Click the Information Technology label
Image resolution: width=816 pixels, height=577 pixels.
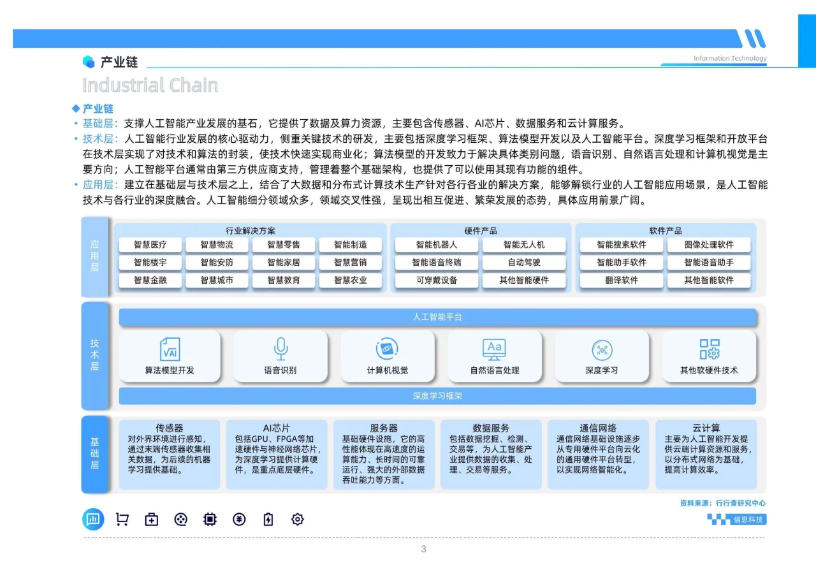point(731,59)
